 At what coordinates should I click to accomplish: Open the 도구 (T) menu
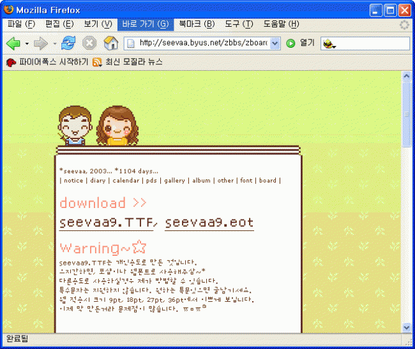[239, 24]
